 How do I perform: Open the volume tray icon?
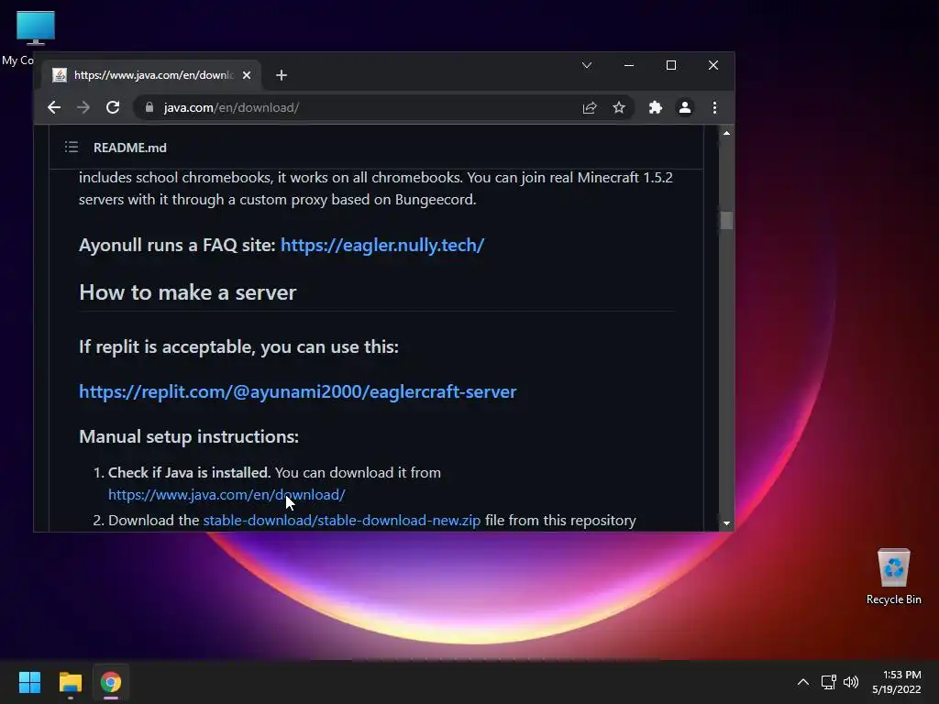[x=850, y=682]
